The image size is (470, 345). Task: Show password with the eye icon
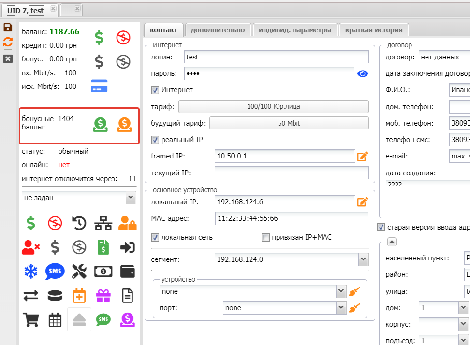pyautogui.click(x=363, y=73)
